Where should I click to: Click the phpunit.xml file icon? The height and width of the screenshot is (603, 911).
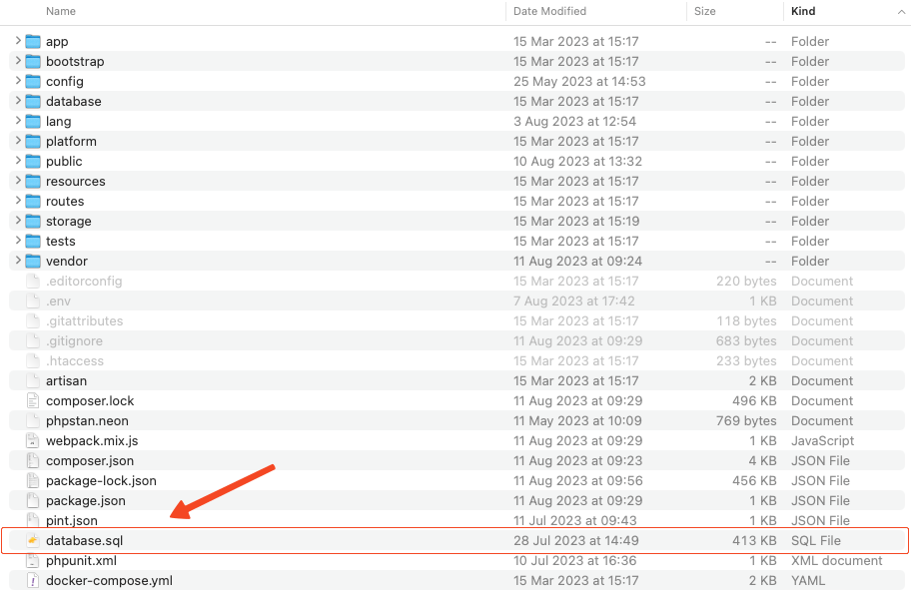click(32, 560)
